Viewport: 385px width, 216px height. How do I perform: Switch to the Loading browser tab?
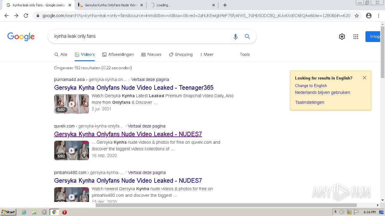point(182,5)
